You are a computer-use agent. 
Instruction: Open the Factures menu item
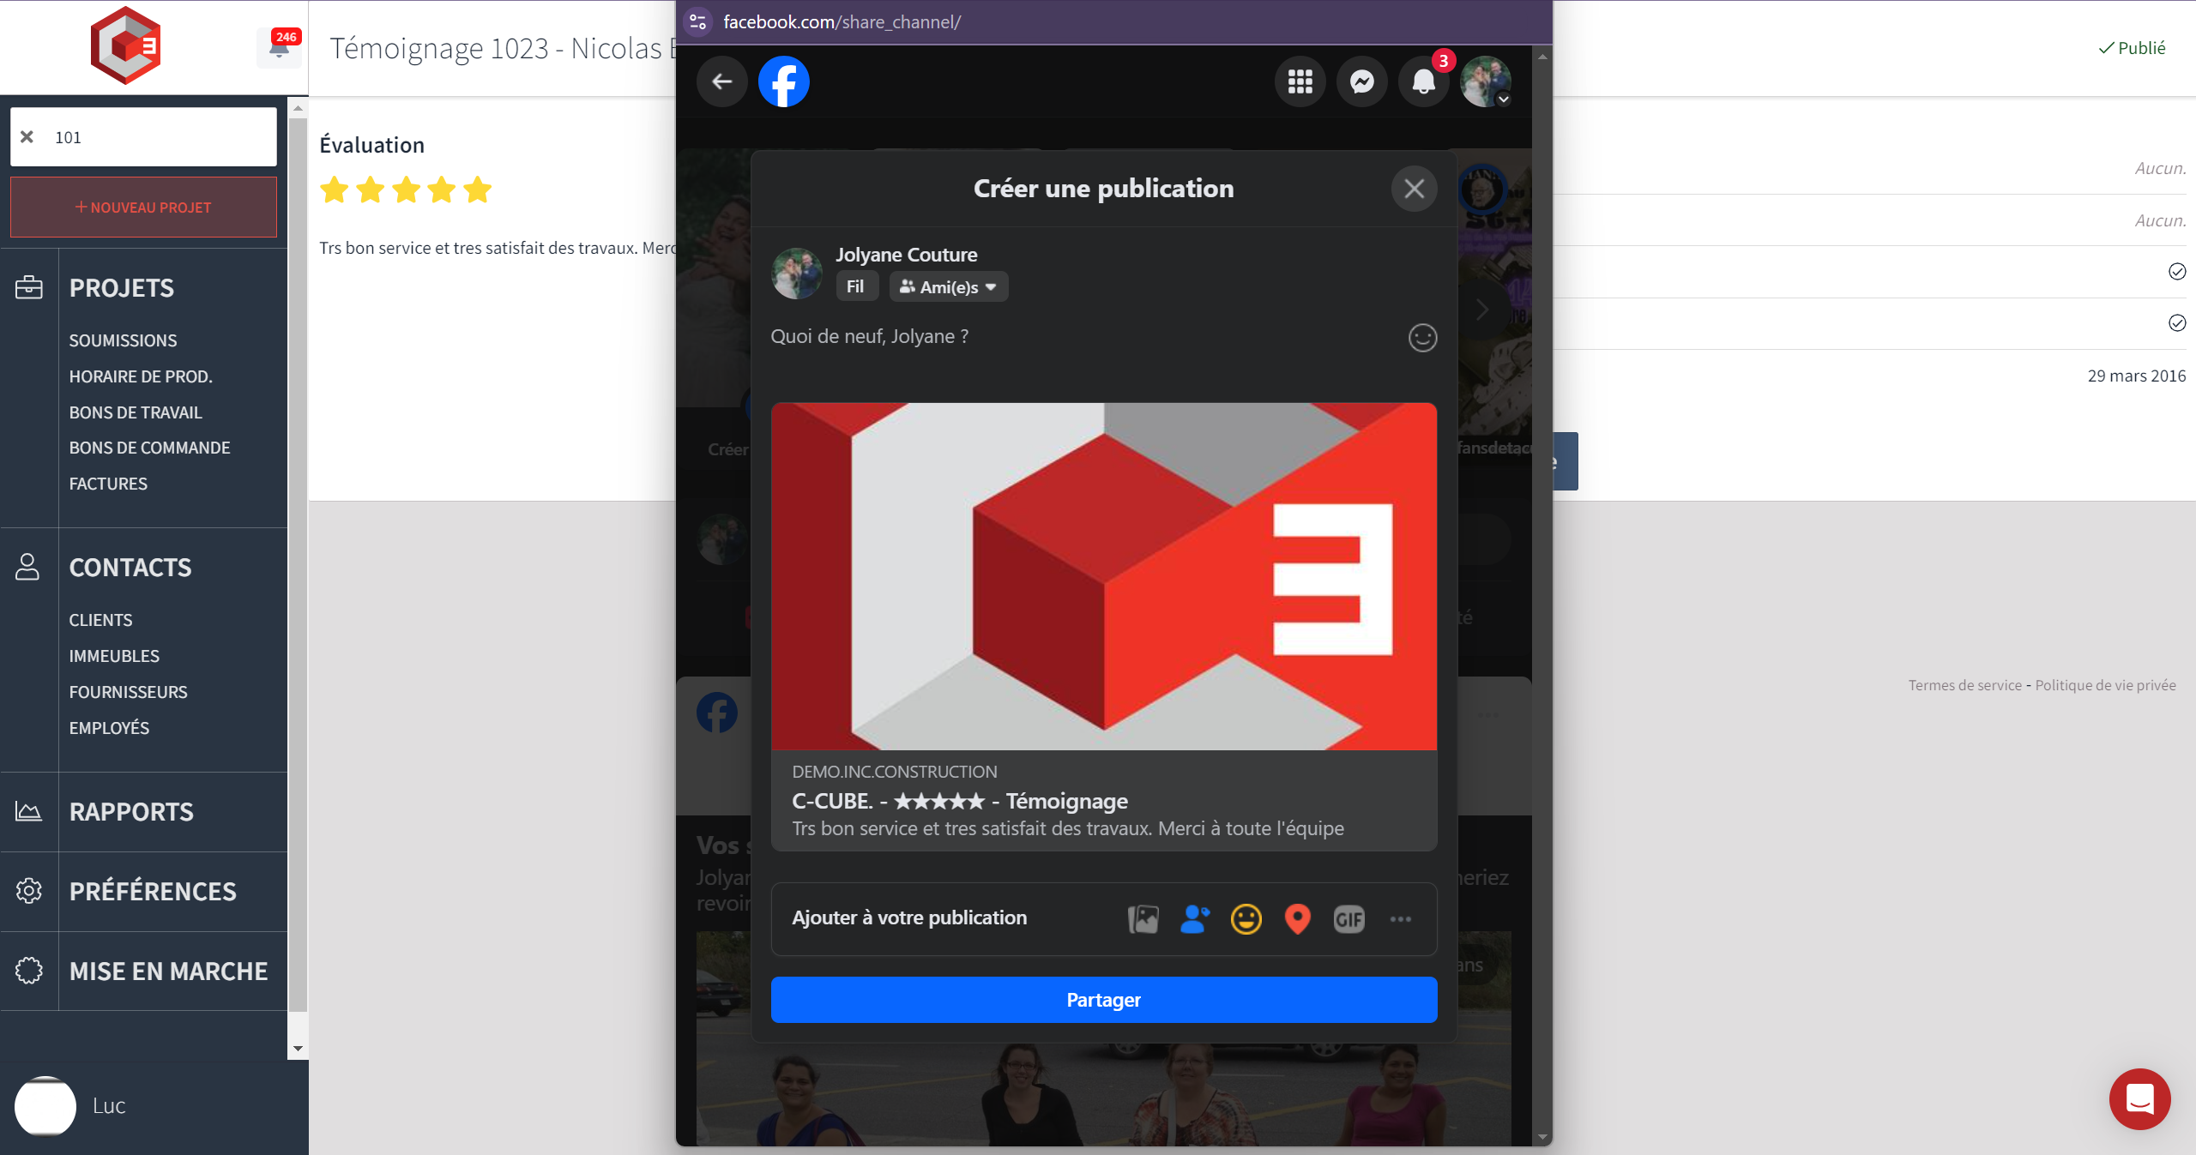click(108, 484)
